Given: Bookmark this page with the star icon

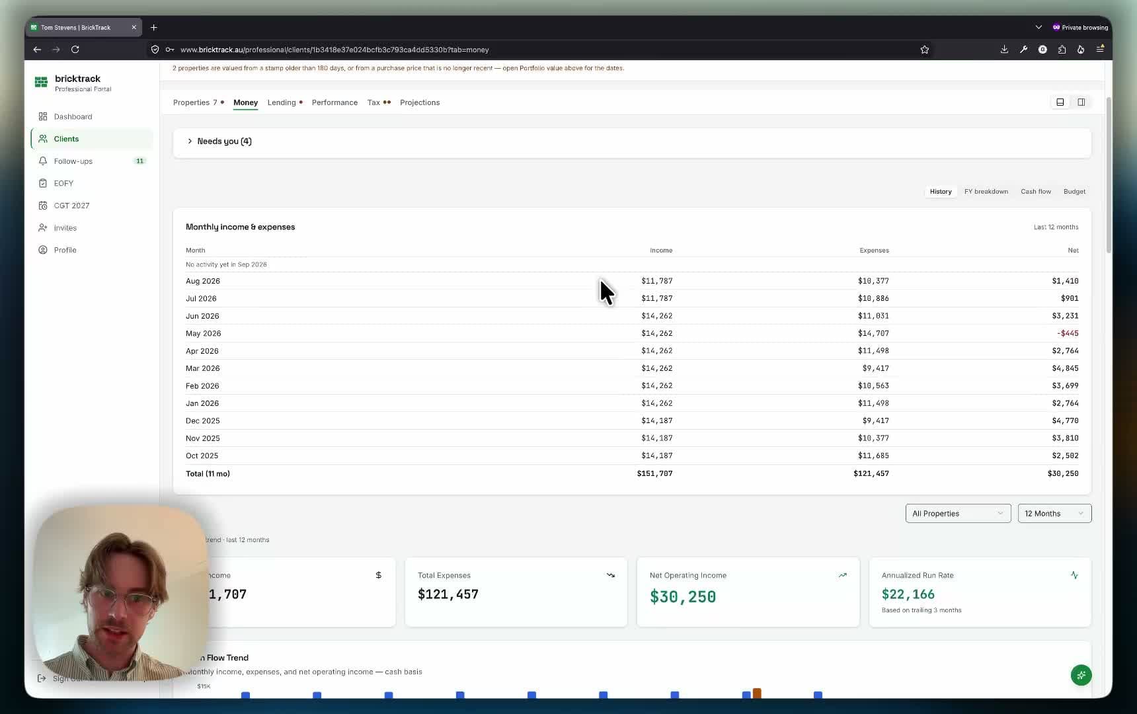Looking at the screenshot, I should point(925,50).
